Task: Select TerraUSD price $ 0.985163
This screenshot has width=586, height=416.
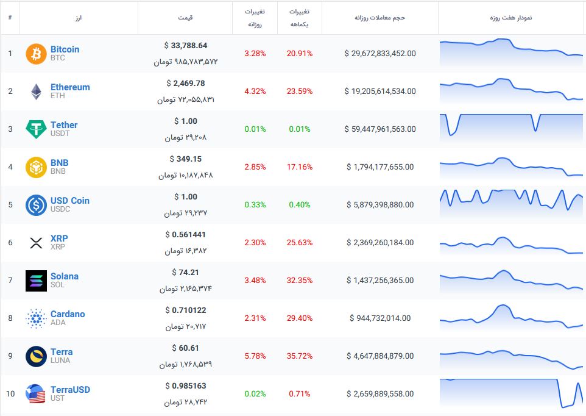Action: coord(185,386)
